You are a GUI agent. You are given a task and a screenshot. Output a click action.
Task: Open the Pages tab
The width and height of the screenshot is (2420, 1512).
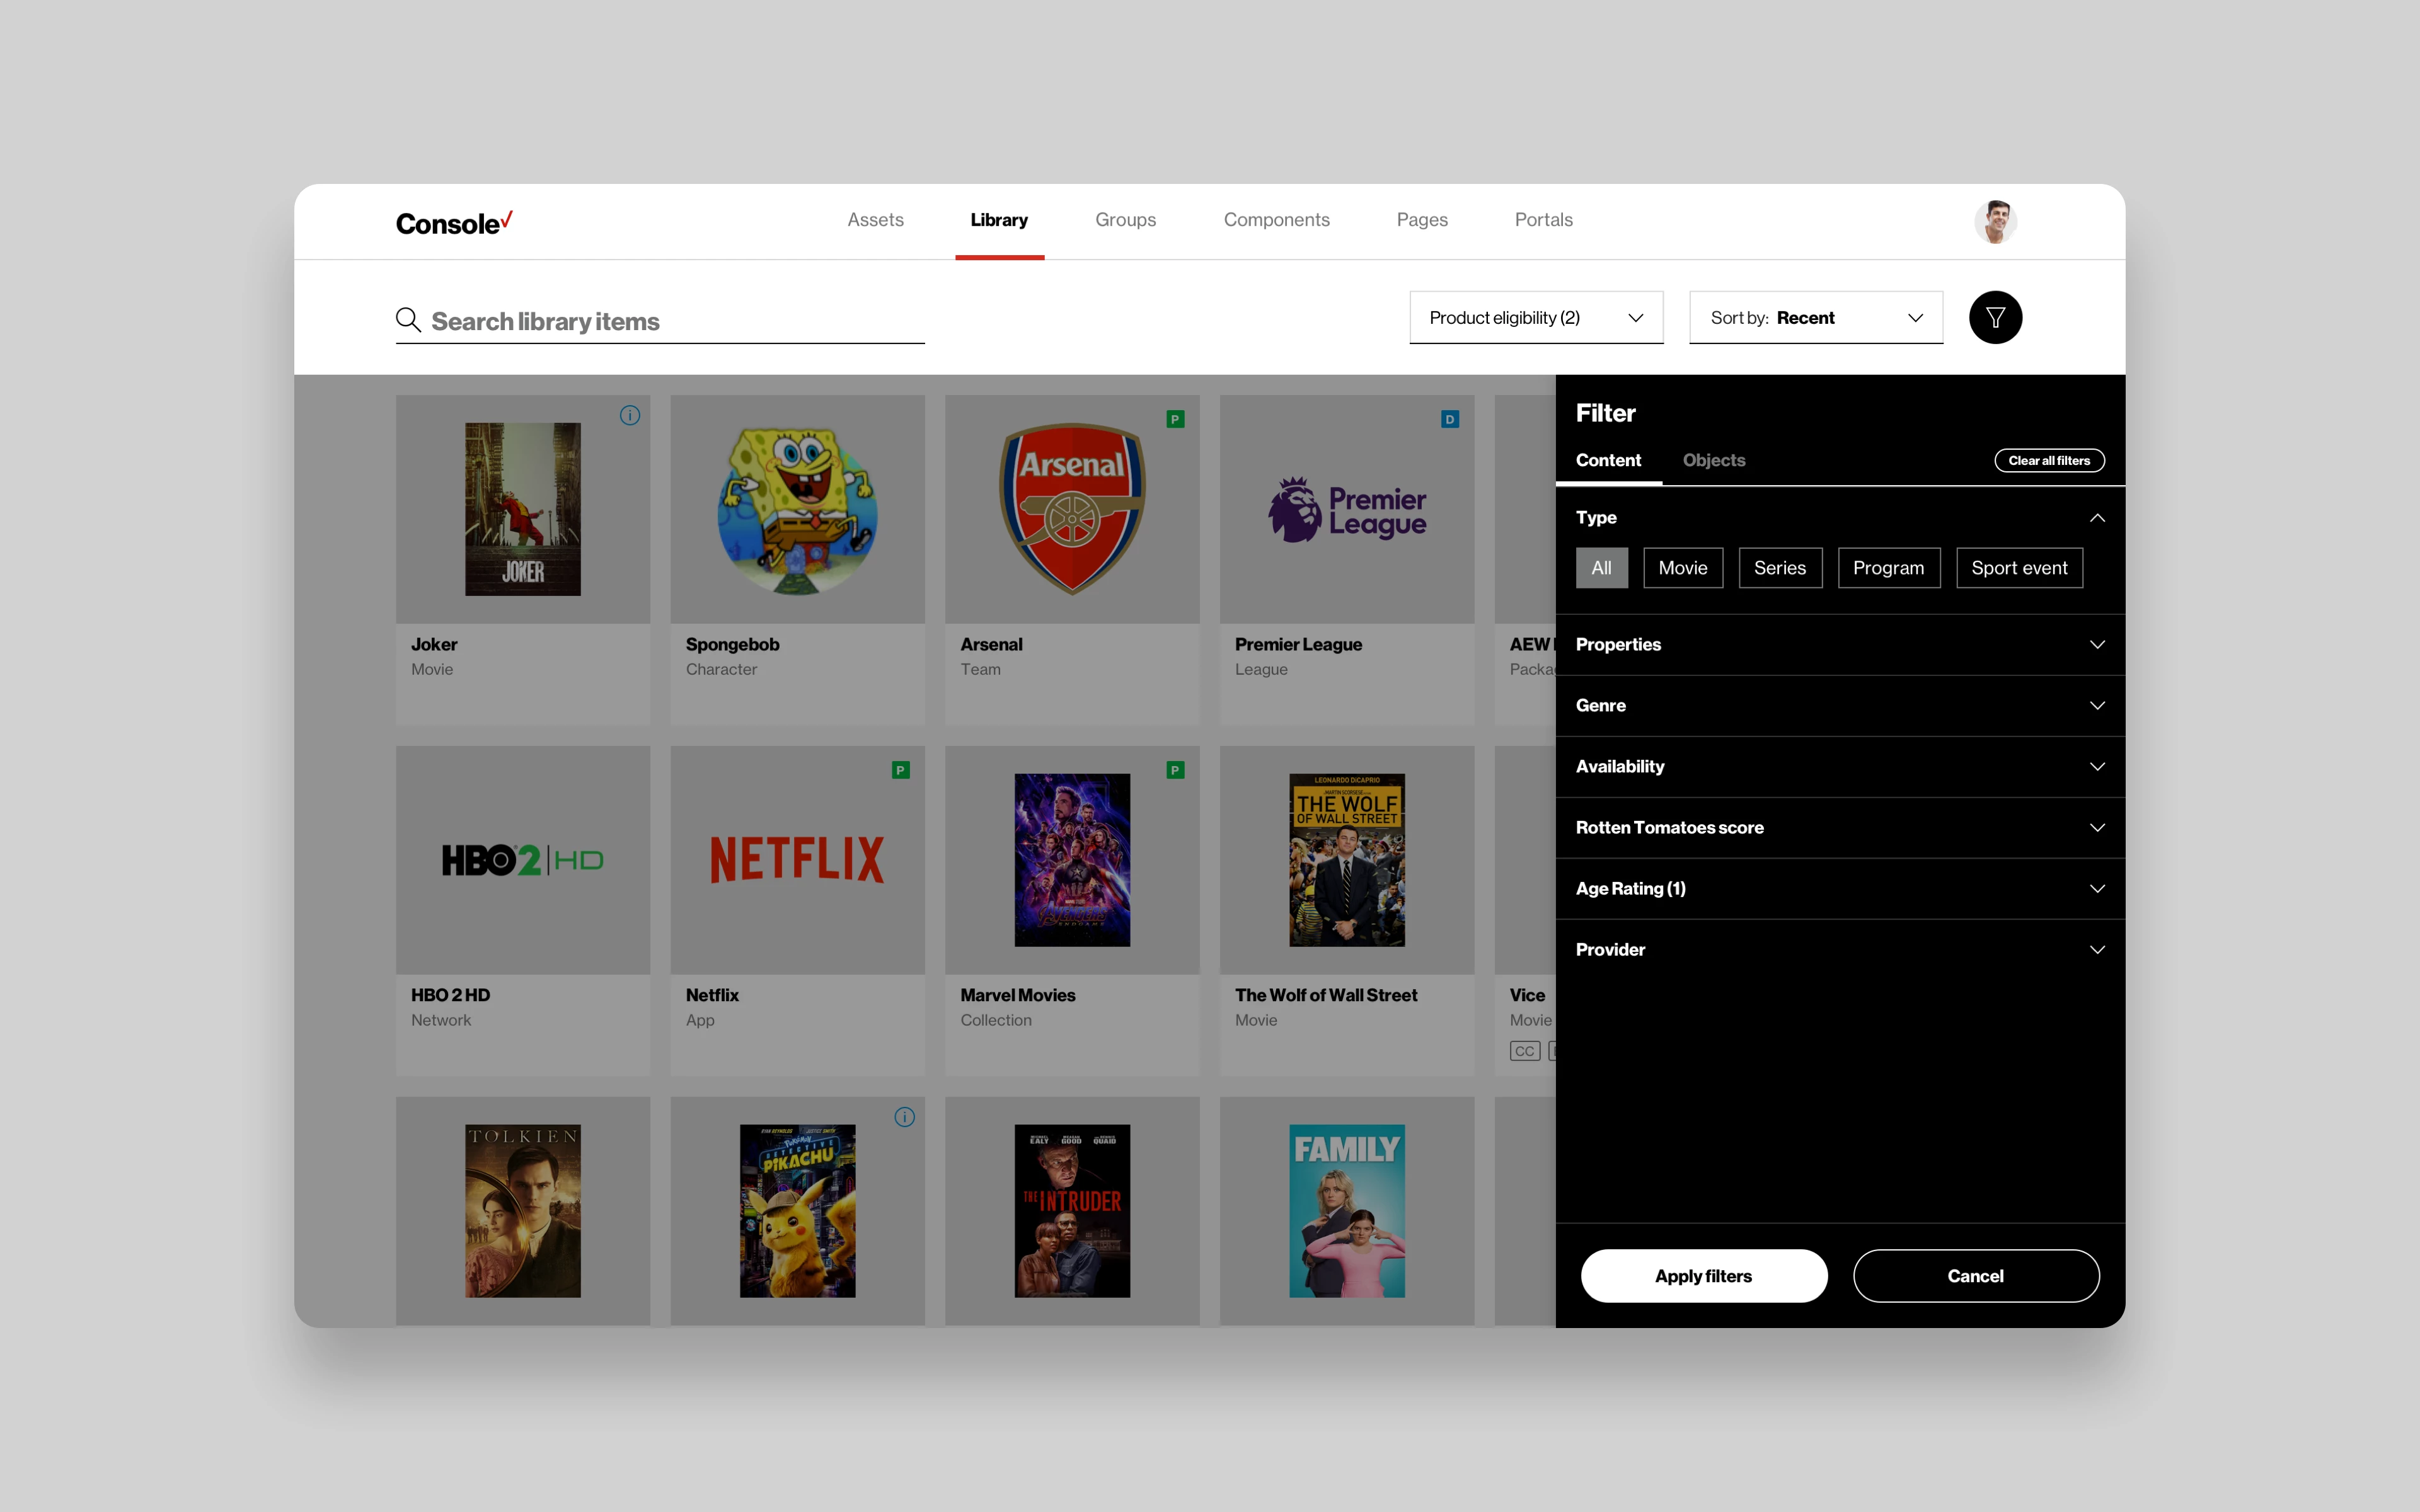tap(1422, 220)
